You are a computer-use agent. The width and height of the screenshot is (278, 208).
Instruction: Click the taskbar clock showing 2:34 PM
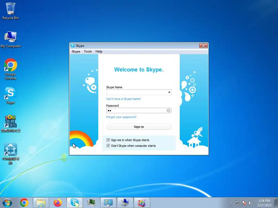264,203
